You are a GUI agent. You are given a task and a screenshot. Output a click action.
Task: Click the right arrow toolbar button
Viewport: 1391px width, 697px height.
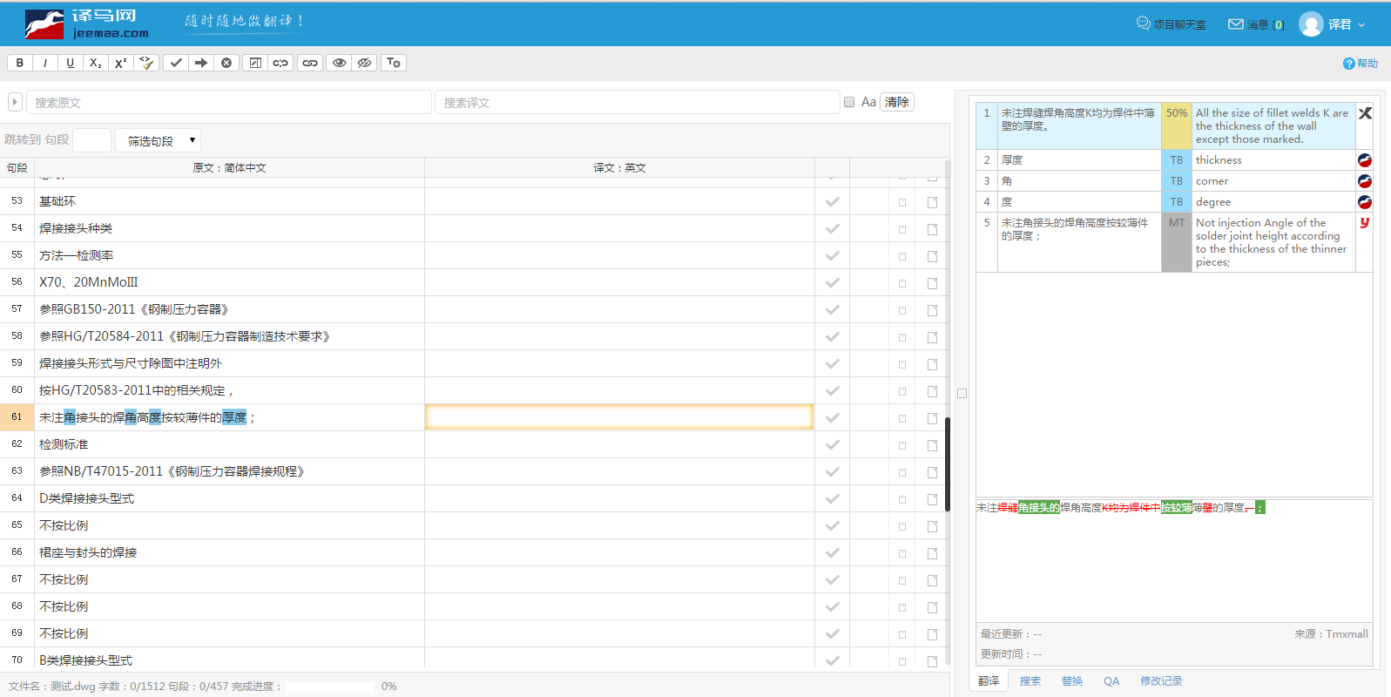(201, 63)
